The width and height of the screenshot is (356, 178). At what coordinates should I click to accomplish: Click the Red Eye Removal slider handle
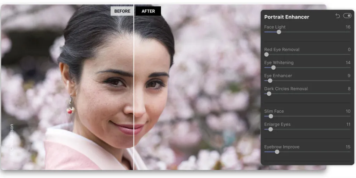pos(266,54)
